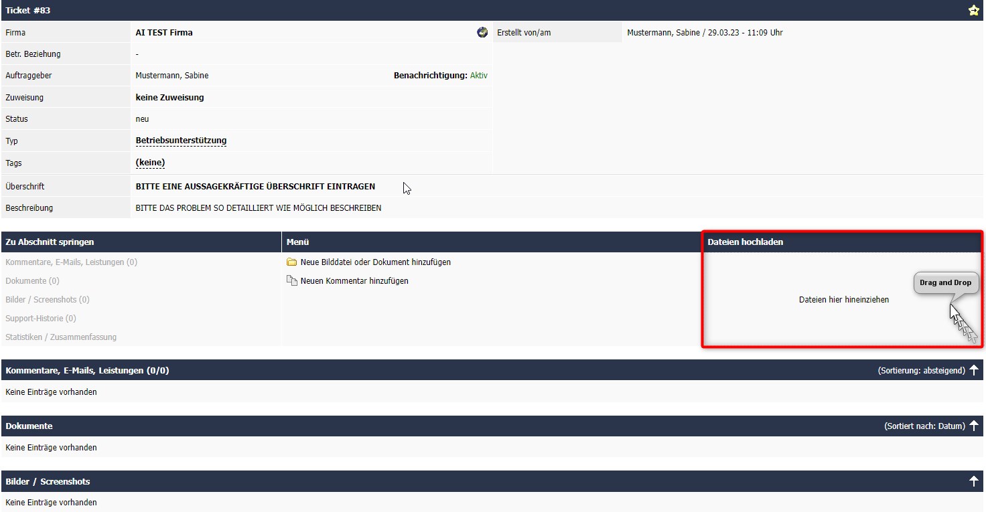This screenshot has width=986, height=512.
Task: Toggle Benachrichtigung status Aktiv
Action: [478, 76]
